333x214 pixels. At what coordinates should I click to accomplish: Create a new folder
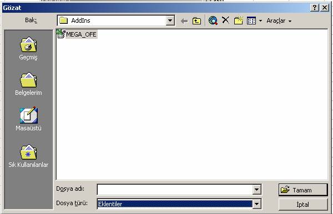[238, 21]
